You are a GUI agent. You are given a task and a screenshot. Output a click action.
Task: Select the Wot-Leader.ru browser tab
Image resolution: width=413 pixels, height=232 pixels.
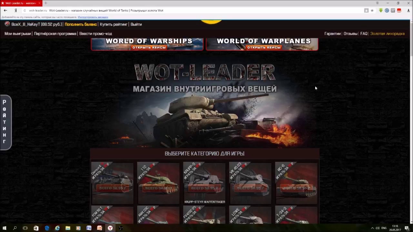21,3
